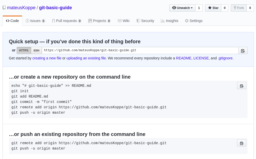The width and height of the screenshot is (256, 159).
Task: Open the mateusKoppe owner profile link
Action: coord(21,8)
